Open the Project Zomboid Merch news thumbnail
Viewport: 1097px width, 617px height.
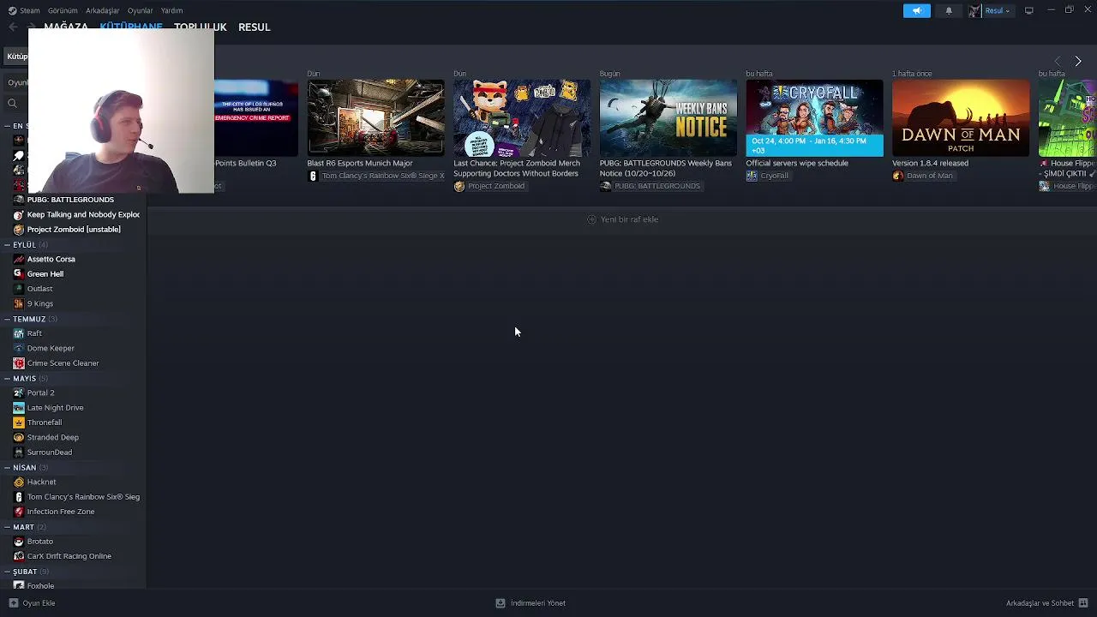[522, 118]
